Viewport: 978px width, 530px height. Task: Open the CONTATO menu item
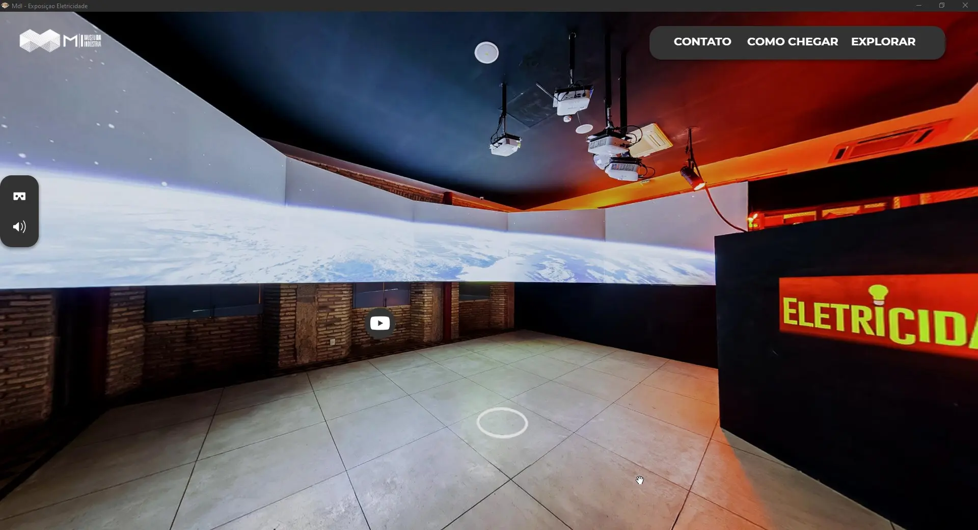tap(702, 42)
